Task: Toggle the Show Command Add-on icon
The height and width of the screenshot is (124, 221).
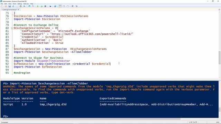Action: (76, 6)
